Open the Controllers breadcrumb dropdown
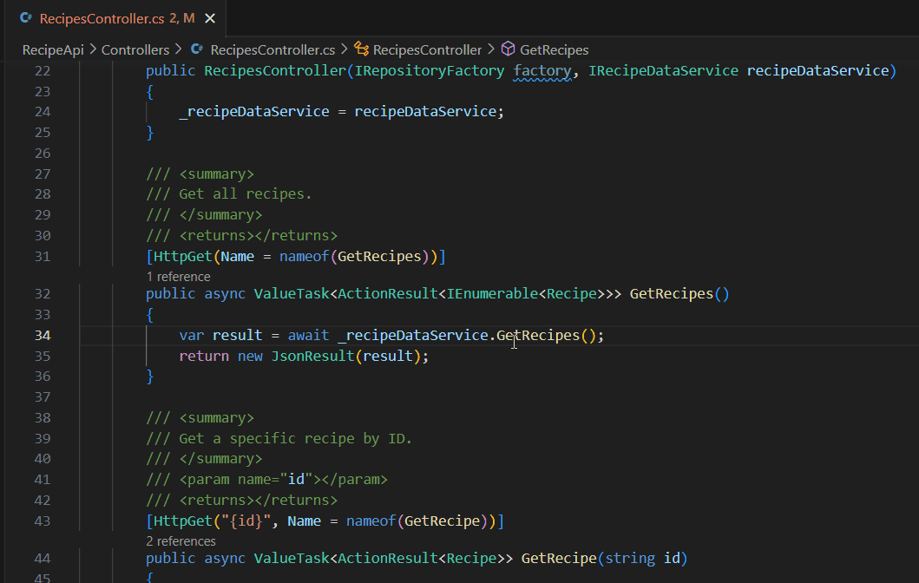The height and width of the screenshot is (583, 919). point(135,49)
